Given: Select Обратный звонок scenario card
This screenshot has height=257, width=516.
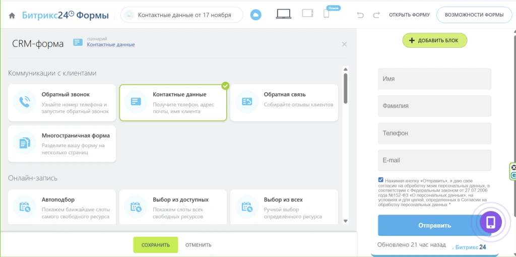Looking at the screenshot, I should 62,103.
